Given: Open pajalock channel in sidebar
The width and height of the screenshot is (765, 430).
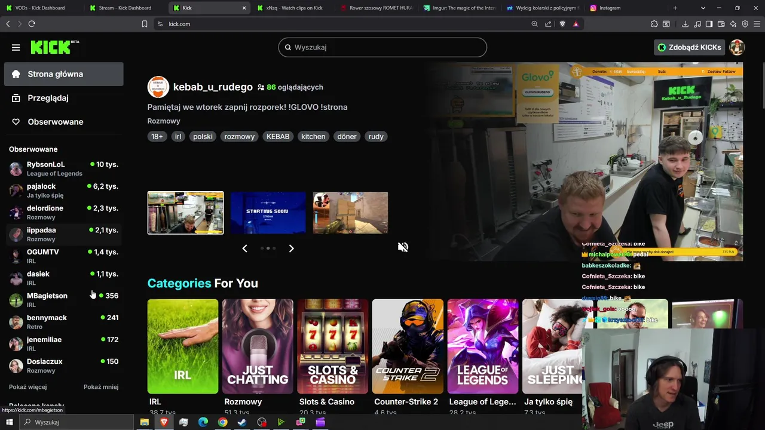Looking at the screenshot, I should tap(63, 191).
